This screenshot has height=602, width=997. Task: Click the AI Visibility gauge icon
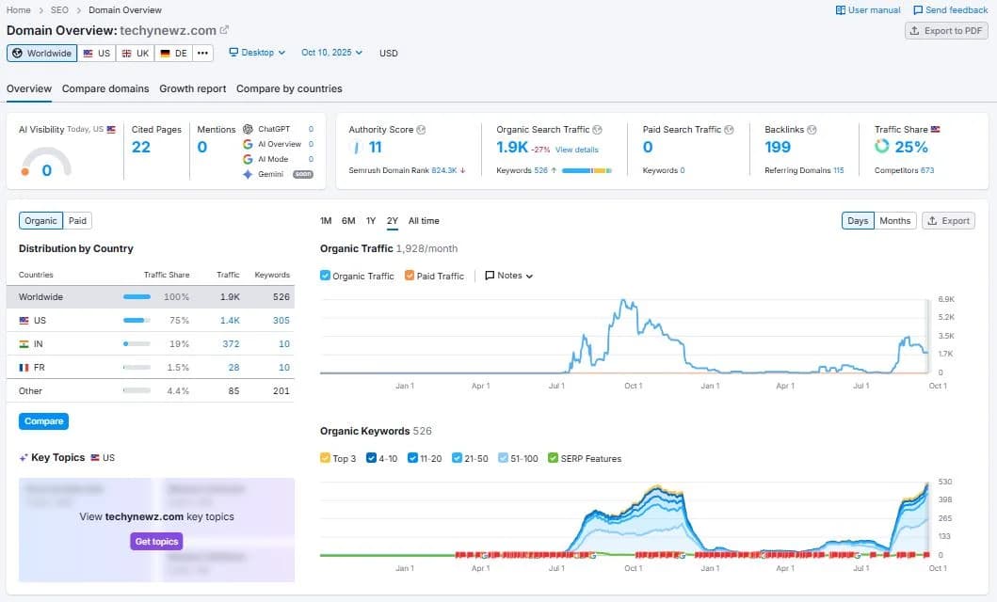[x=46, y=162]
